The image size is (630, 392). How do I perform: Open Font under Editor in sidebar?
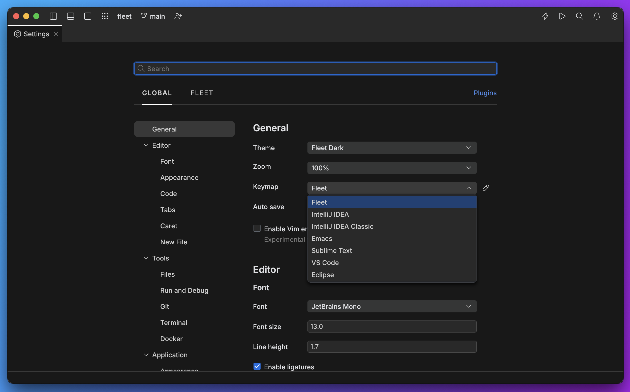(x=167, y=161)
